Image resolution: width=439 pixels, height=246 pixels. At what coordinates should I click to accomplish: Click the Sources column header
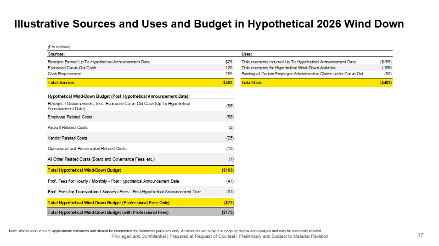(x=56, y=54)
